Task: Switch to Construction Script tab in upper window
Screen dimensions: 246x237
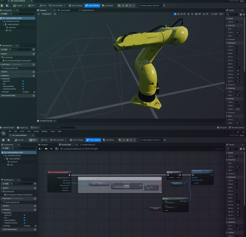Action: tap(87, 10)
